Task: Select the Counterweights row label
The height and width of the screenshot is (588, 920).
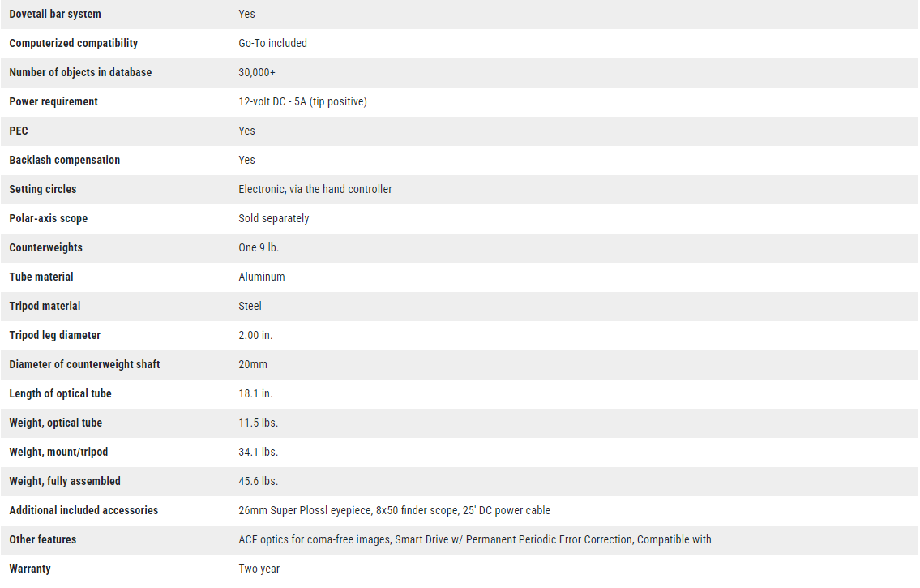Action: (x=45, y=247)
